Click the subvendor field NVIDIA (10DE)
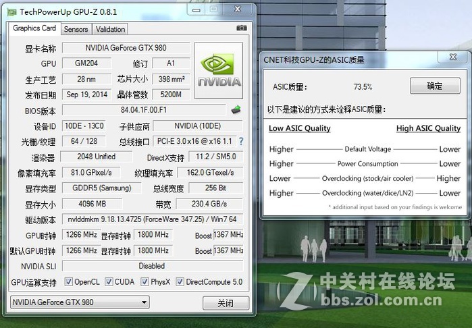This screenshot has width=472, height=328. [198, 126]
